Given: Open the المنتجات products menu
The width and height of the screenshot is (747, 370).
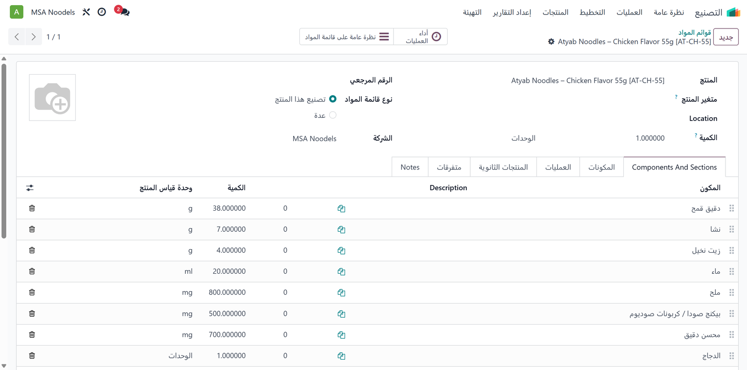Looking at the screenshot, I should tap(555, 12).
